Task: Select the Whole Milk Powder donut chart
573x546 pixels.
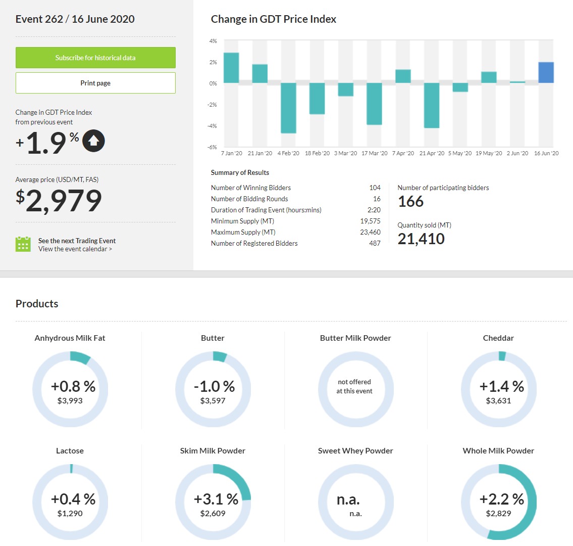Action: (498, 502)
